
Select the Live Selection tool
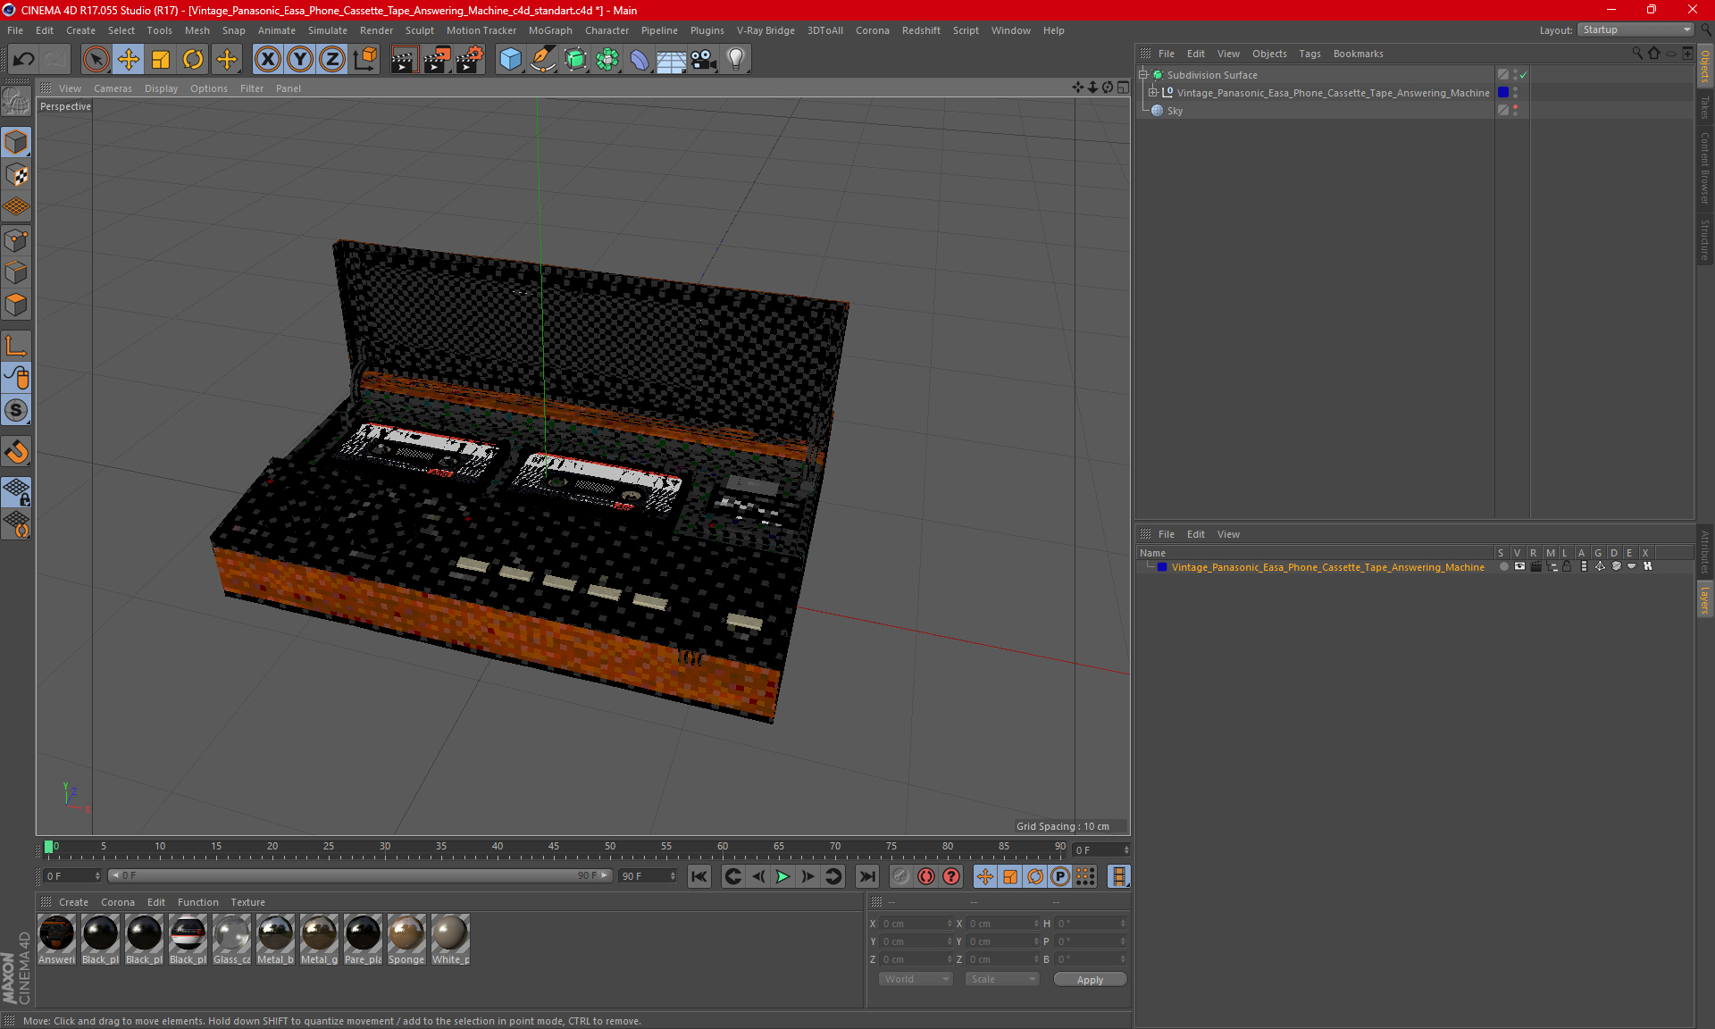(x=96, y=60)
